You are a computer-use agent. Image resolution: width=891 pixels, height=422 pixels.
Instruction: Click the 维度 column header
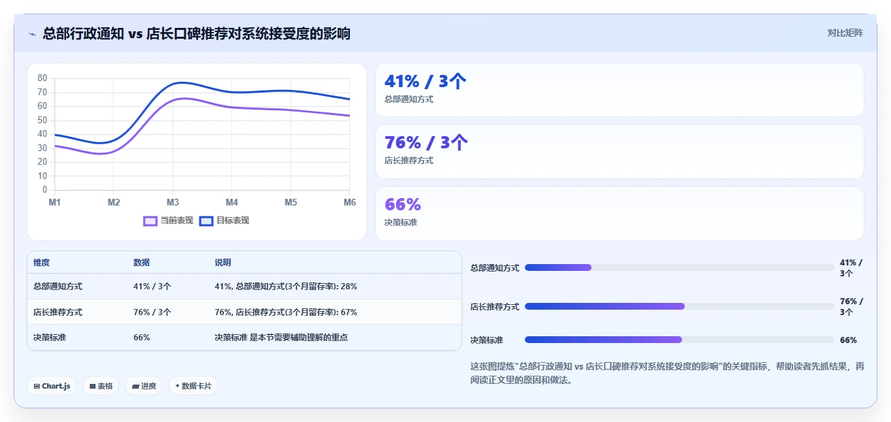pos(42,263)
